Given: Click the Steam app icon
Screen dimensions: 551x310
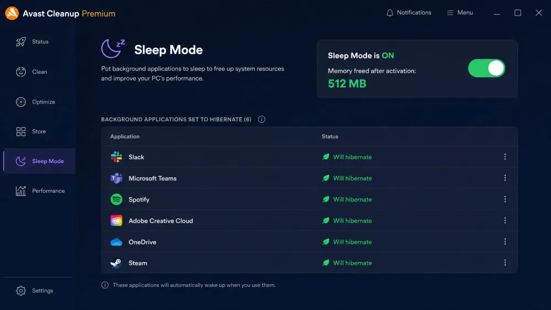Looking at the screenshot, I should pos(116,263).
